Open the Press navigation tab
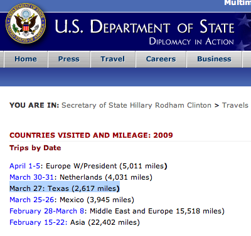251x236 pixels. pyautogui.click(x=69, y=59)
